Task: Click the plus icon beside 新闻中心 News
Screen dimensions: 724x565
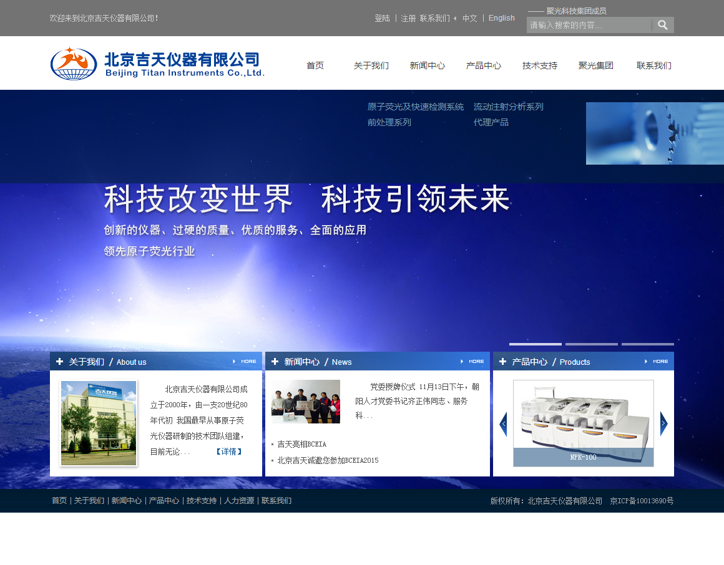Action: point(275,362)
